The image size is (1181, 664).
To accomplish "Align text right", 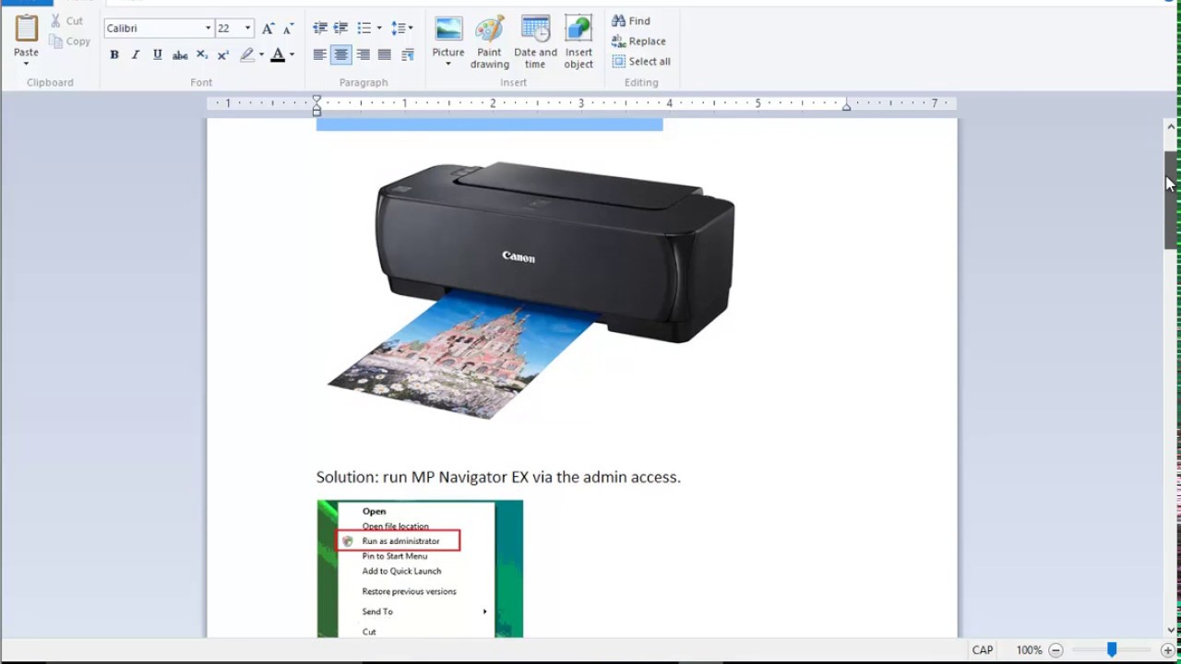I will [364, 55].
